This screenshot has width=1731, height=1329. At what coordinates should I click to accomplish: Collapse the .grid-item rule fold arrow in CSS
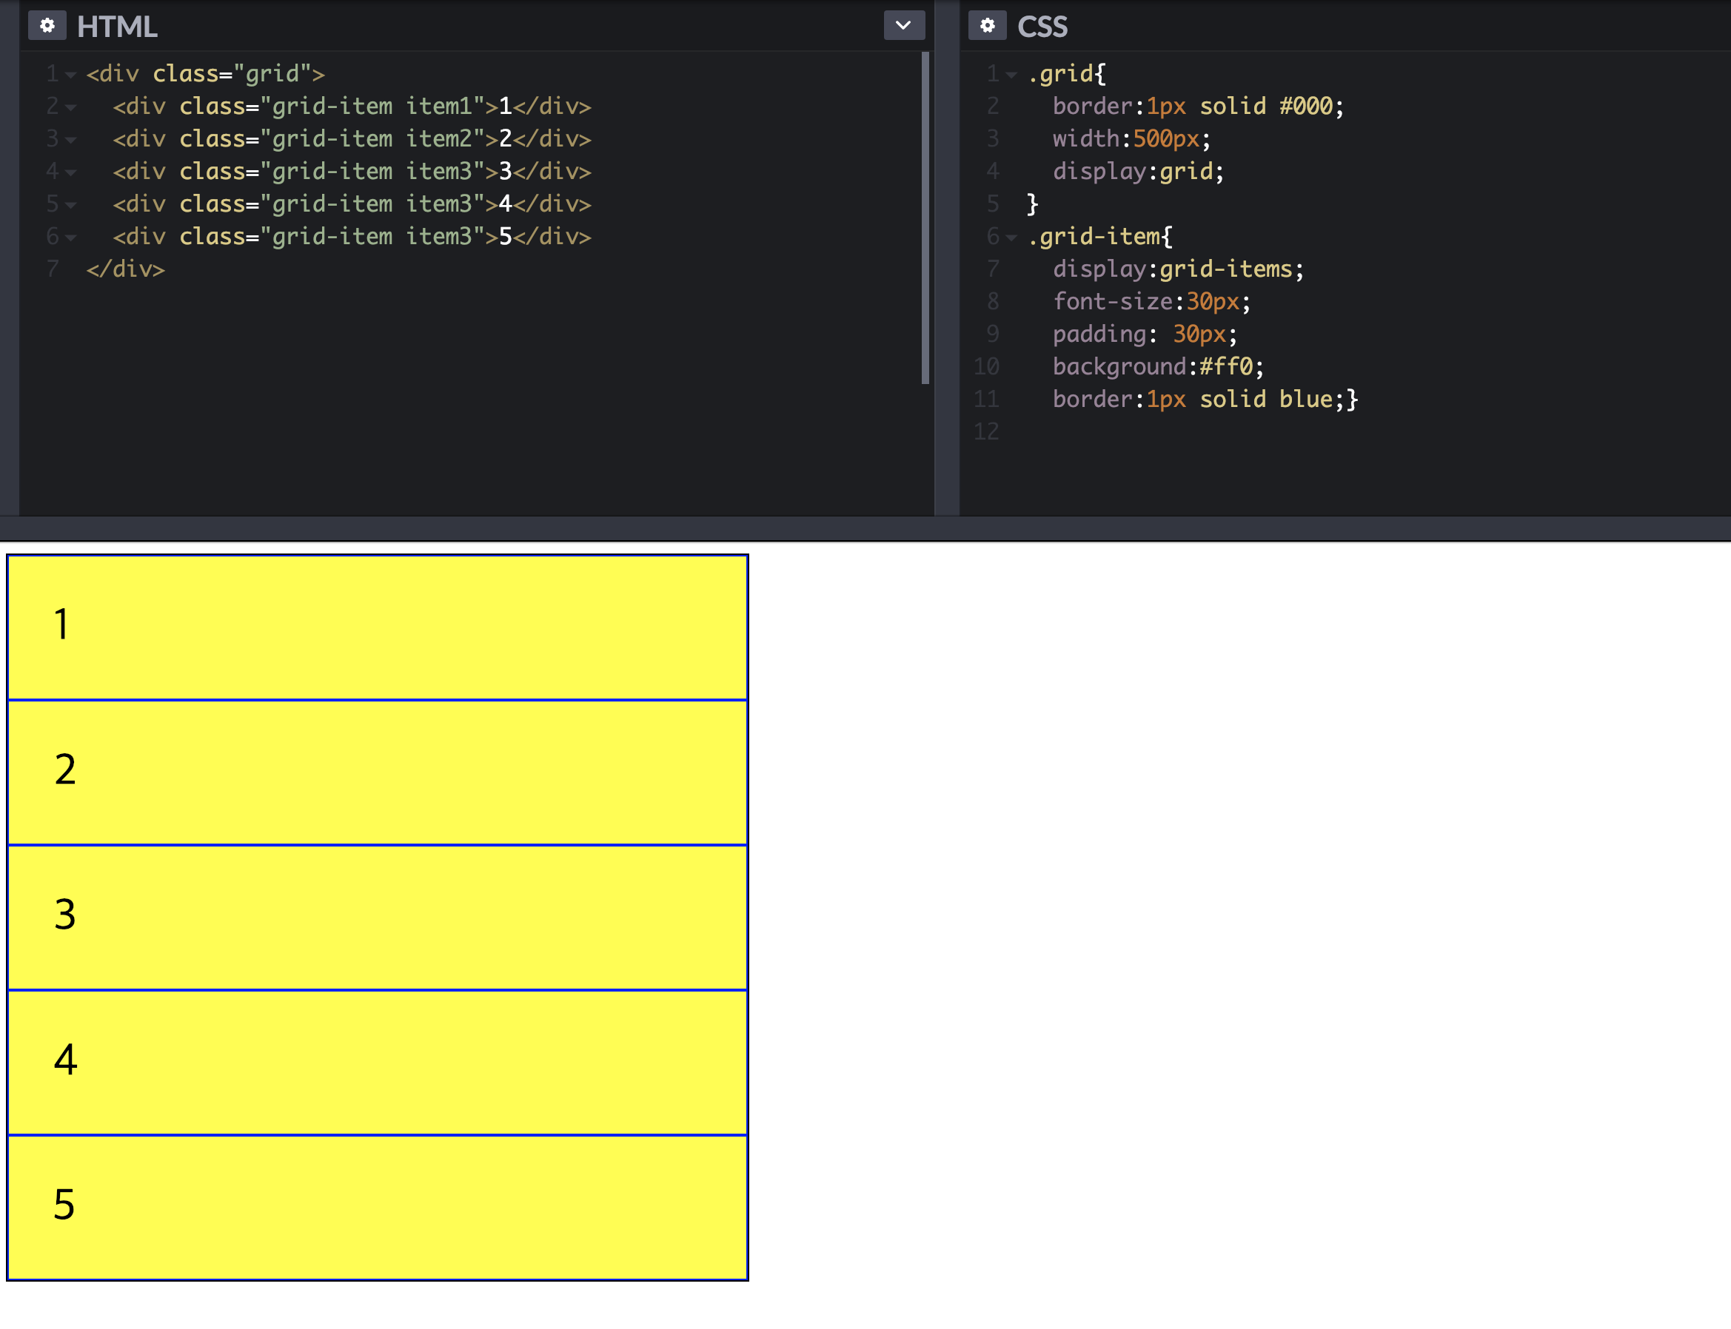click(x=1011, y=238)
